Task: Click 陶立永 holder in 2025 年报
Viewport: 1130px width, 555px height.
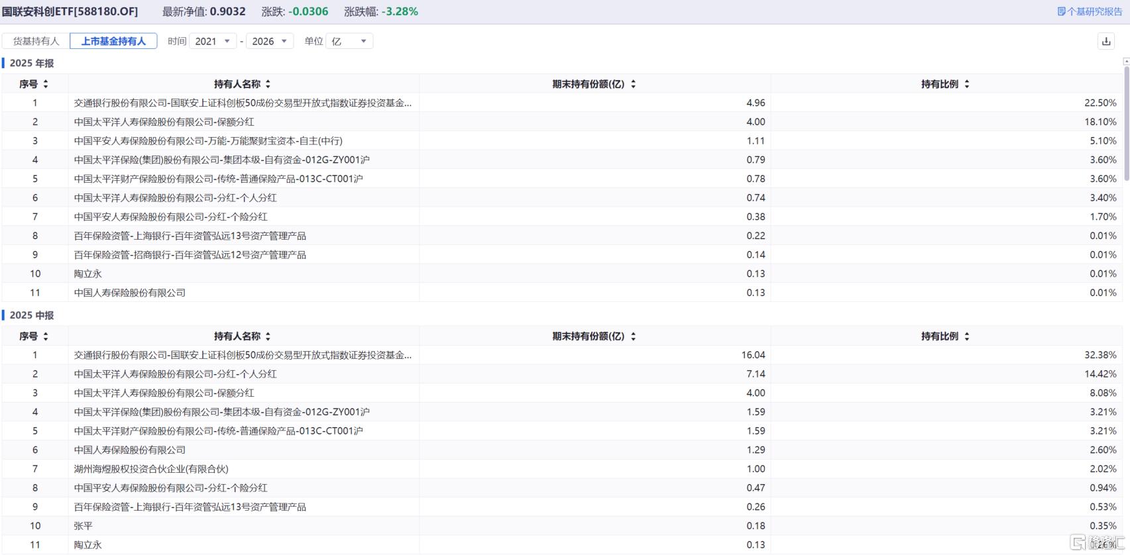Action: [88, 274]
